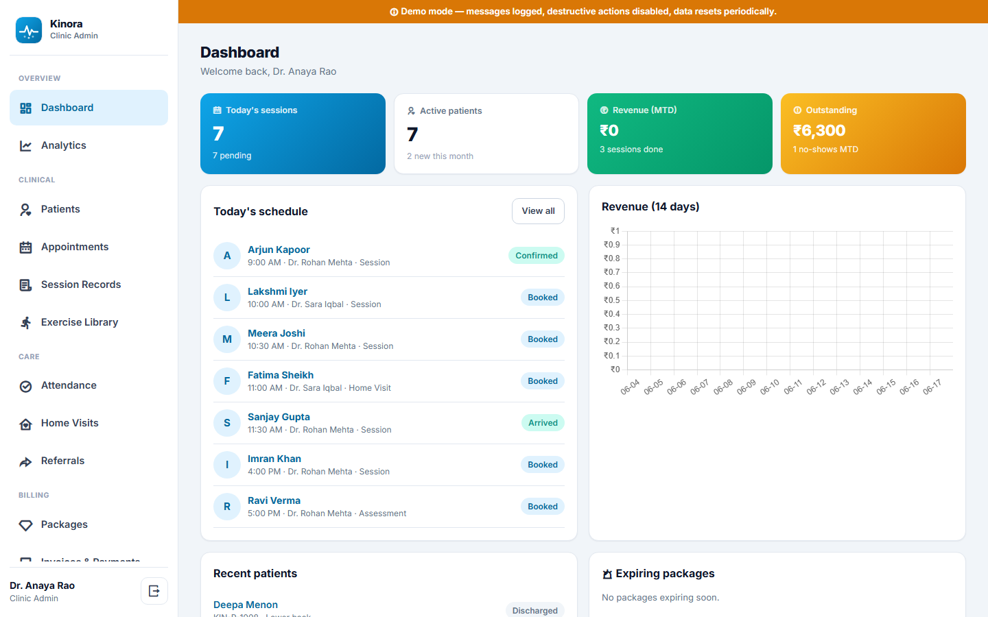Viewport: 988px width, 617px height.
Task: Click the 'Revenue (14 days)' heading
Action: (x=650, y=206)
